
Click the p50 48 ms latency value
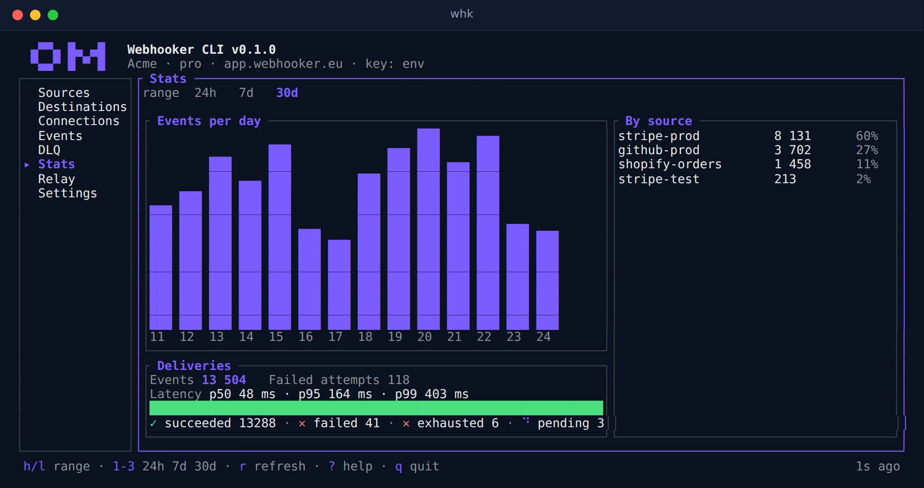click(x=242, y=394)
